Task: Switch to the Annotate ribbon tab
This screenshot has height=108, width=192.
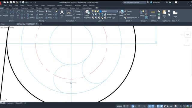Action: tap(15, 8)
